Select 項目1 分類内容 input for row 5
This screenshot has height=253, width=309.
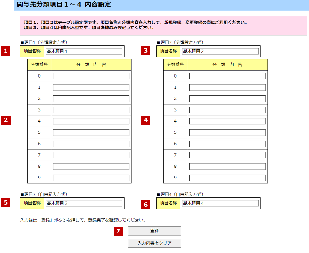(91, 133)
